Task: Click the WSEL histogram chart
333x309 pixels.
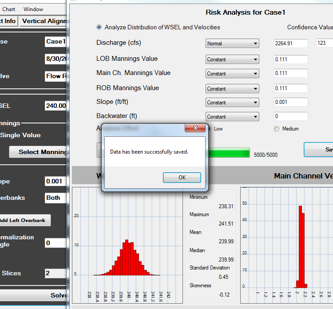Action: (127, 245)
